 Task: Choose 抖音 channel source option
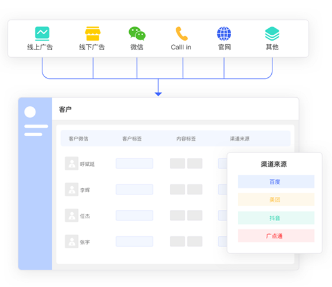pos(276,218)
